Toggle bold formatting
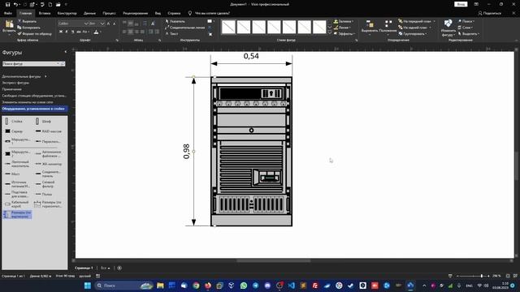This screenshot has width=520, height=292. [x=61, y=32]
